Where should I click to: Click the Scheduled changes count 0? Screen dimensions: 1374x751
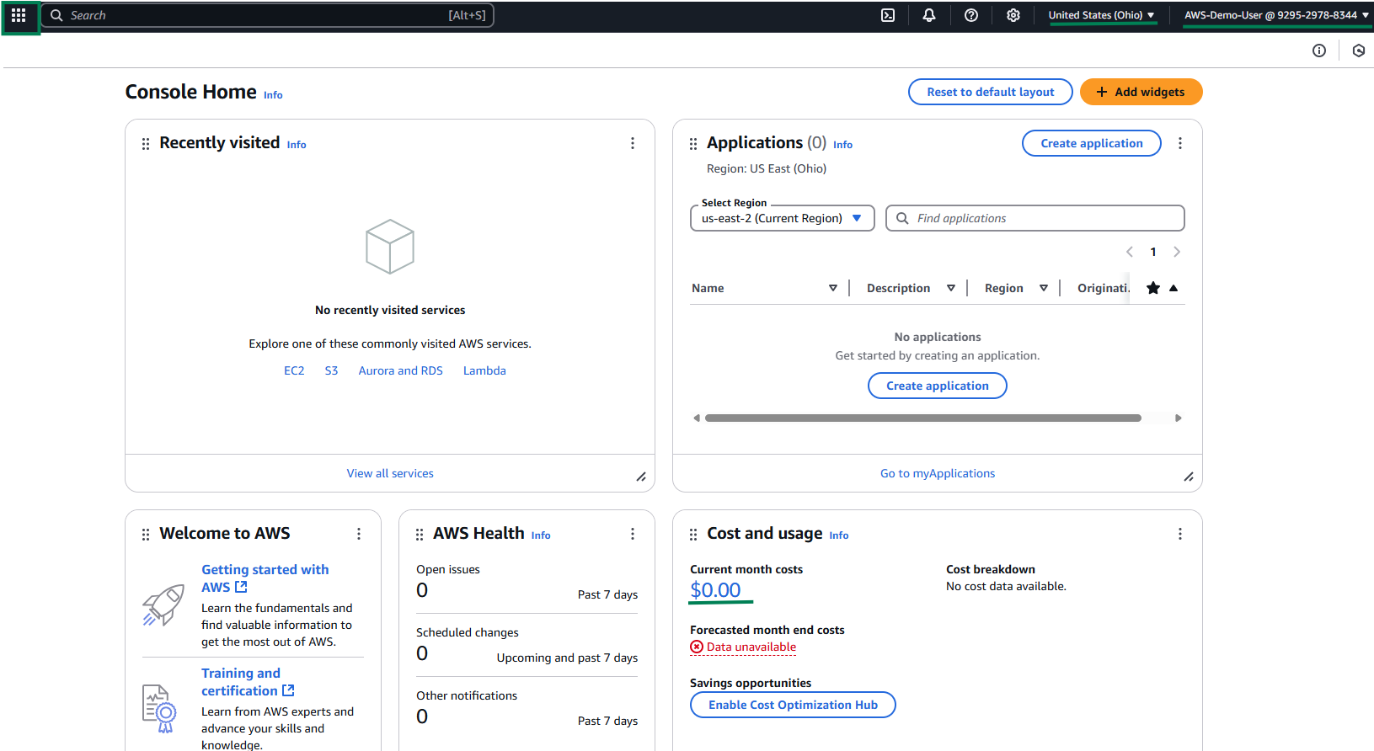click(x=422, y=653)
